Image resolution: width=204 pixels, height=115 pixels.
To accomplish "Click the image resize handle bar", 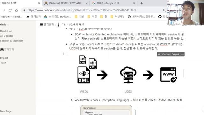I will coord(184,73).
